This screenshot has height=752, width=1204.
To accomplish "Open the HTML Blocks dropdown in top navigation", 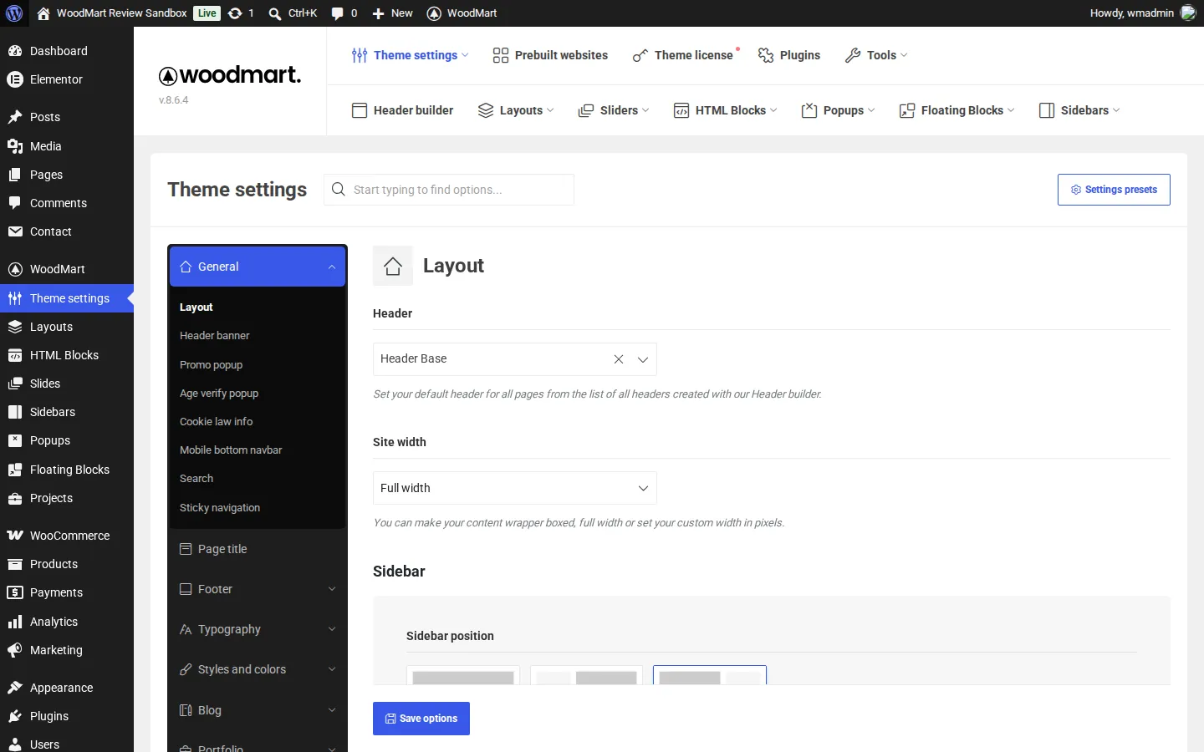I will [726, 110].
